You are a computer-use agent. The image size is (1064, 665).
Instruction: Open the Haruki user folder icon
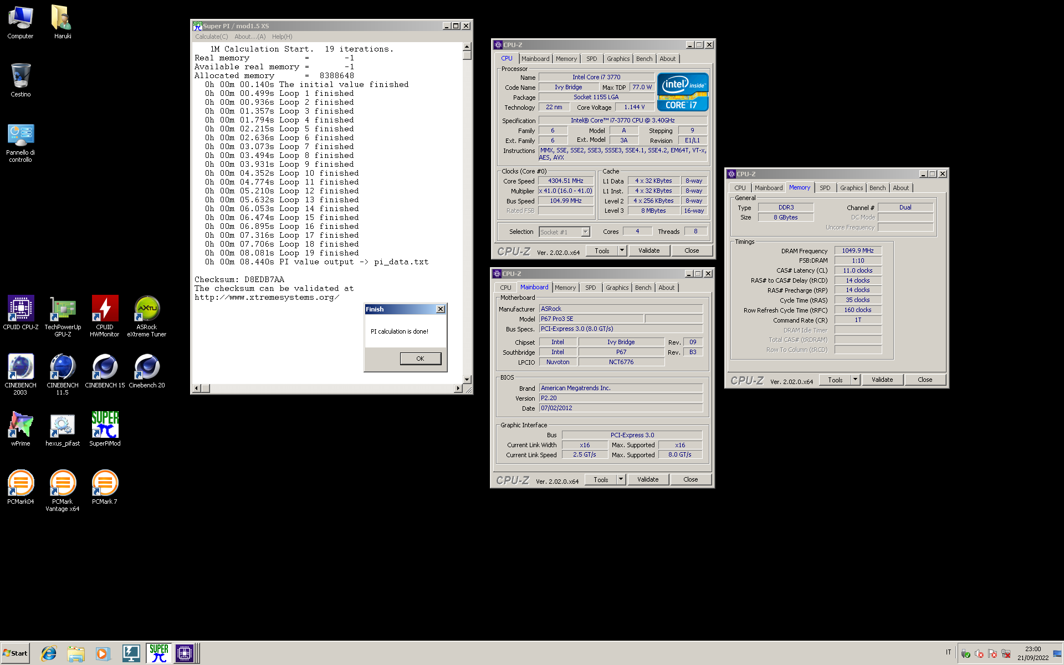click(63, 22)
